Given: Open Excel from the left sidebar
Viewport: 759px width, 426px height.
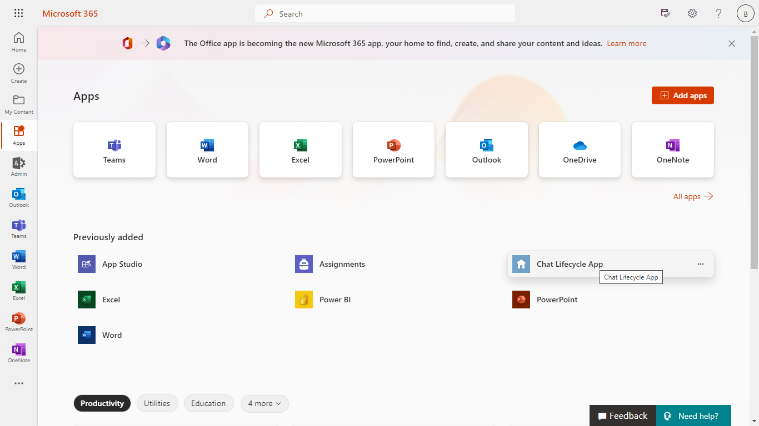Looking at the screenshot, I should pos(19,291).
